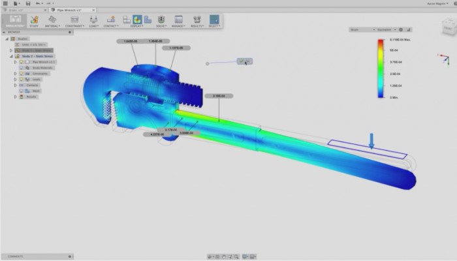Click the Select tool icon
The width and height of the screenshot is (457, 261).
pos(214,20)
